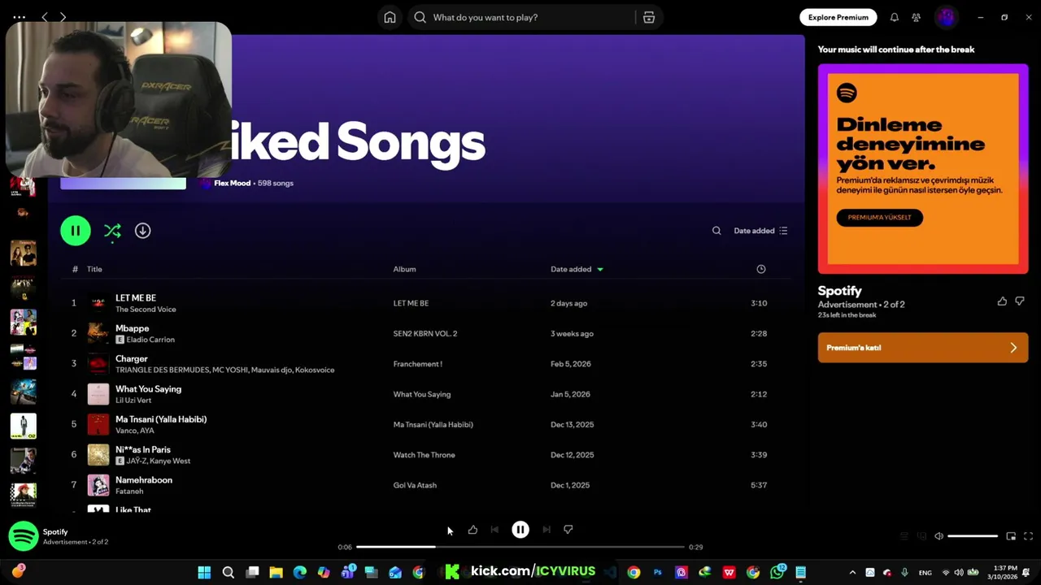Viewport: 1041px width, 585px height.
Task: Pause playback with the big green button
Action: pyautogui.click(x=76, y=231)
